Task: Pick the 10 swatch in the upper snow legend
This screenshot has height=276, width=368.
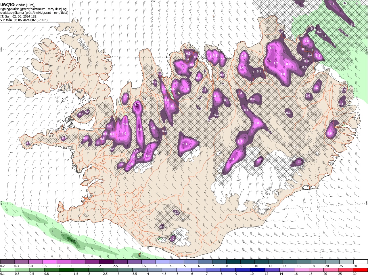Action: pyautogui.click(x=262, y=262)
